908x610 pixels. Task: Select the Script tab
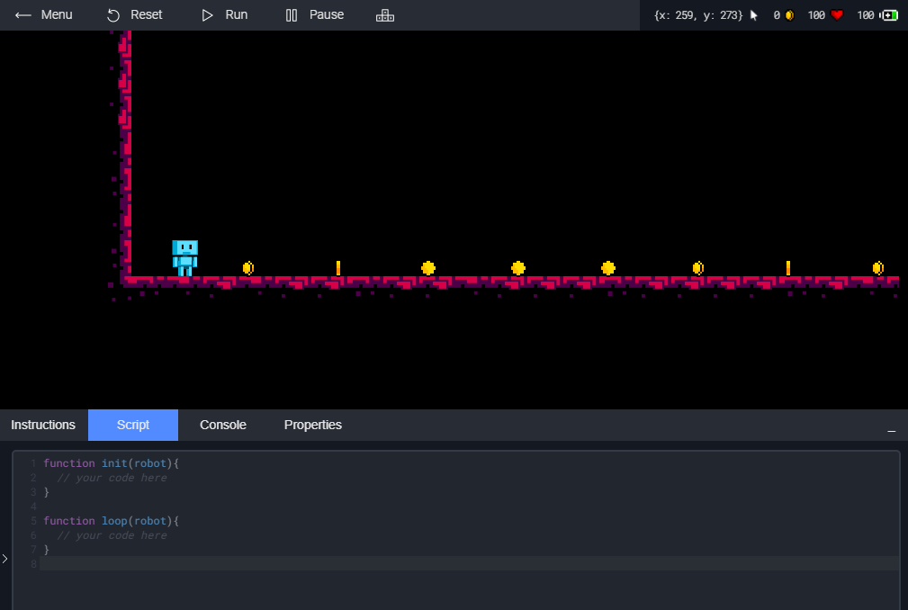[x=133, y=425]
